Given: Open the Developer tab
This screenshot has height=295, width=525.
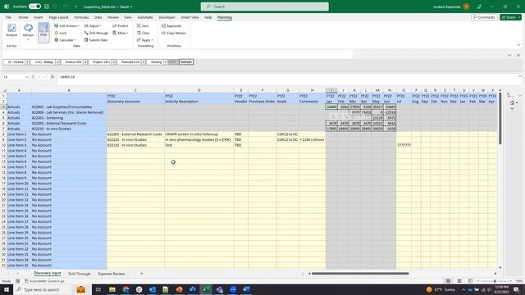Looking at the screenshot, I should pyautogui.click(x=167, y=17).
